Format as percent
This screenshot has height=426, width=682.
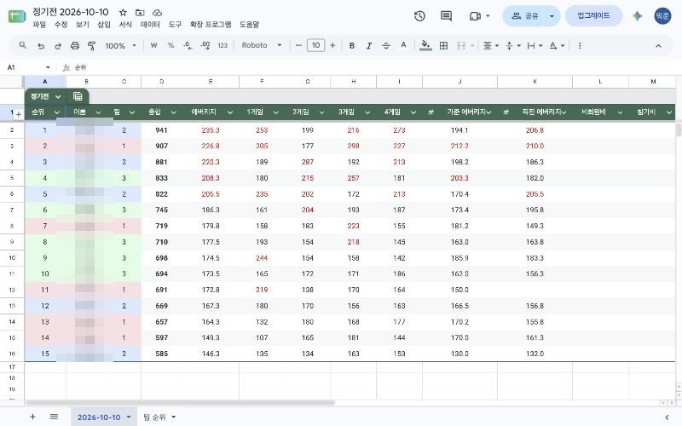click(171, 45)
